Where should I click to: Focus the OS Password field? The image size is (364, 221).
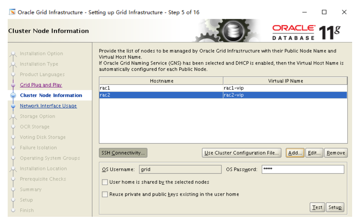[303, 169]
